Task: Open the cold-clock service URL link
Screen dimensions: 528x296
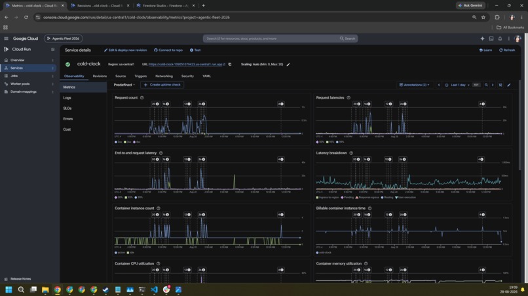Action: tap(187, 64)
